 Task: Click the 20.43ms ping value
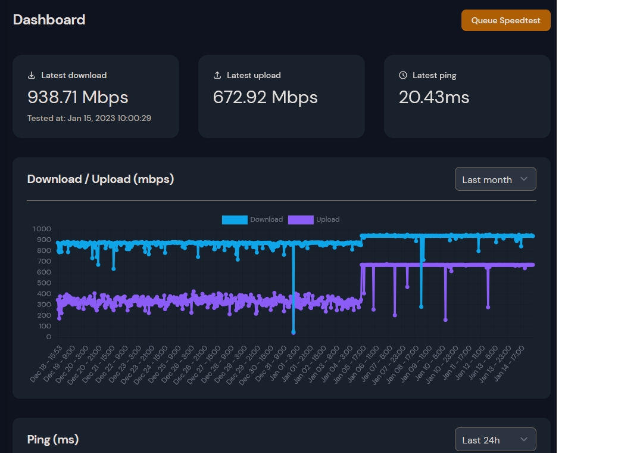coord(434,97)
